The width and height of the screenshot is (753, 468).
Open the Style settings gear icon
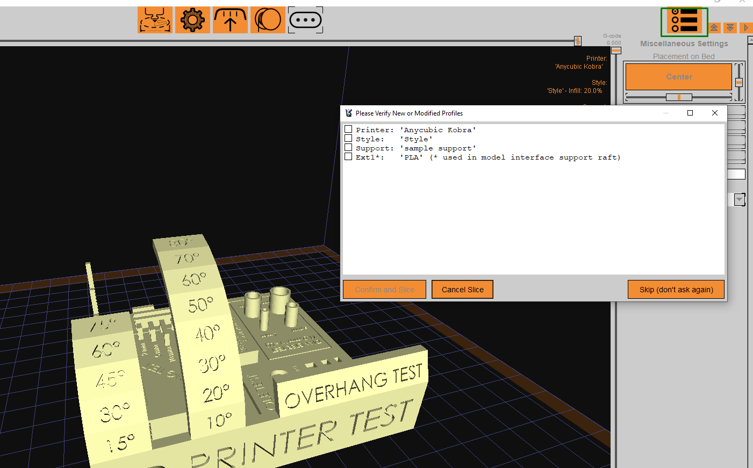point(192,20)
